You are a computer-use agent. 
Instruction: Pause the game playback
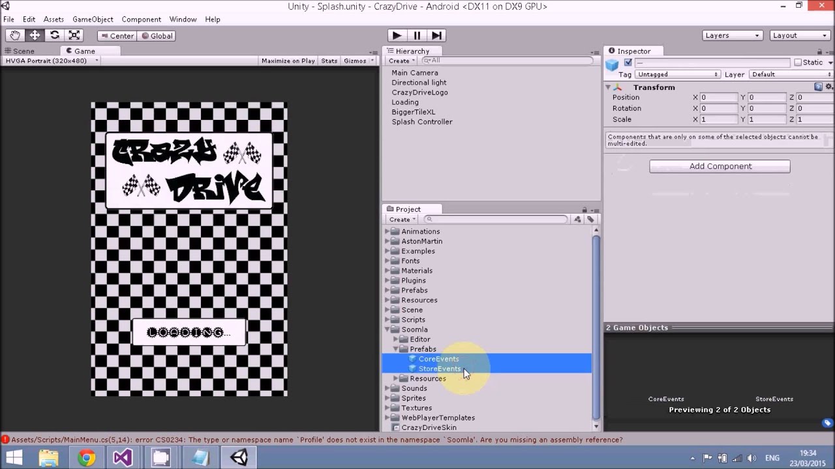(417, 35)
